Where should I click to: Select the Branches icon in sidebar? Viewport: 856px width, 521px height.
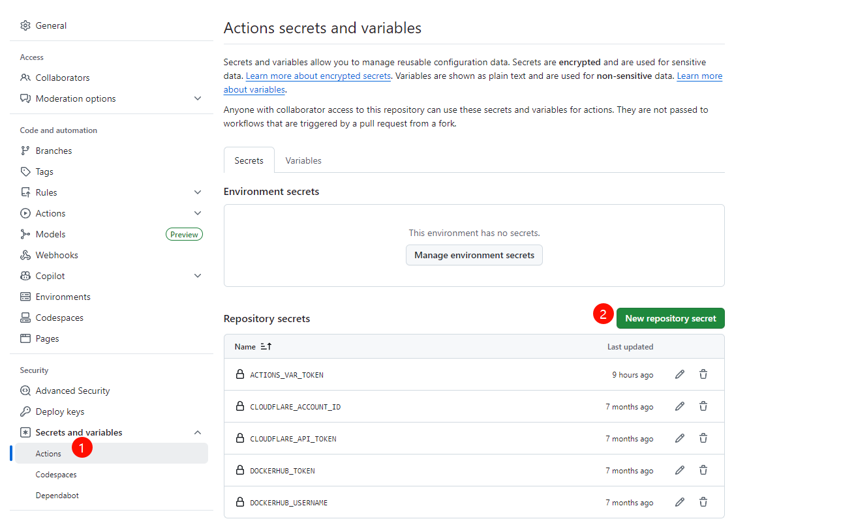(x=25, y=150)
